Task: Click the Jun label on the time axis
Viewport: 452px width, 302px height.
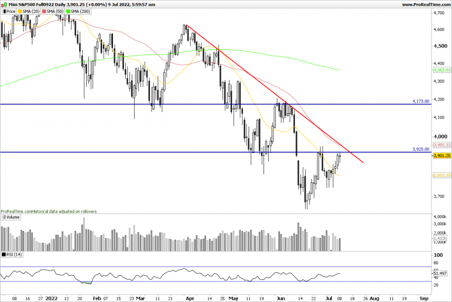Action: click(281, 298)
